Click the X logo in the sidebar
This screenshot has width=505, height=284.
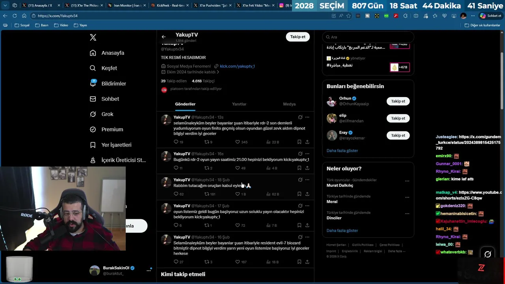pos(93,37)
